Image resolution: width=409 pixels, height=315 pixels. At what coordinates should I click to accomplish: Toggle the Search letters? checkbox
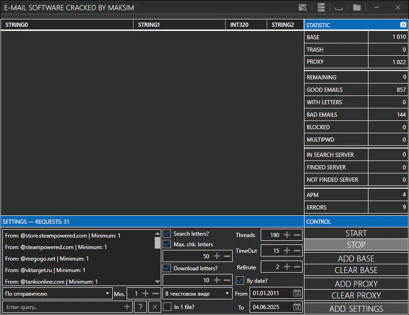pyautogui.click(x=167, y=233)
